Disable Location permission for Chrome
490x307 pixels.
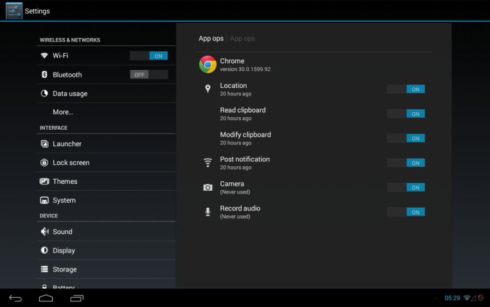tap(406, 89)
